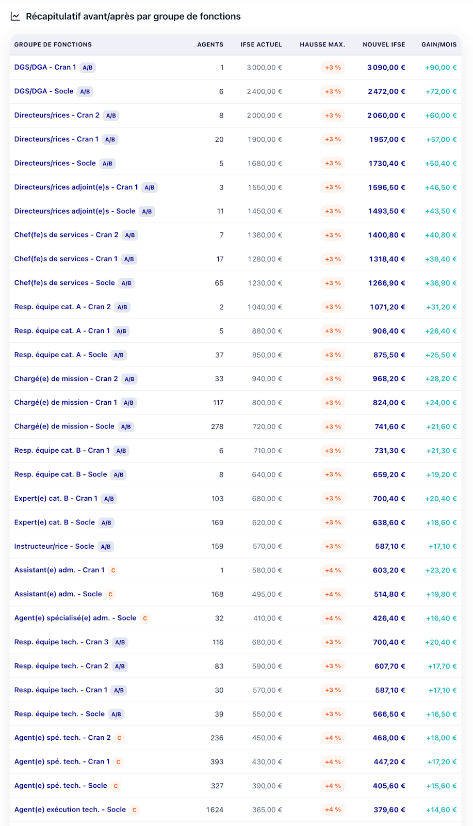
Task: Open the Chef(fe)s de services - Cran 2 row
Action: point(66,235)
